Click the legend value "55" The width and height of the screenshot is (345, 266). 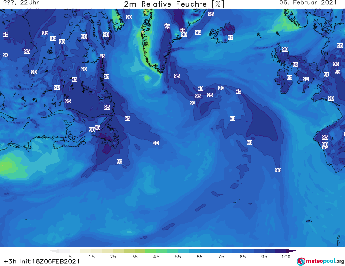click(178, 256)
